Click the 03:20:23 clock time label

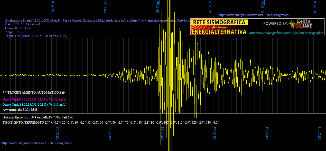pos(110,133)
